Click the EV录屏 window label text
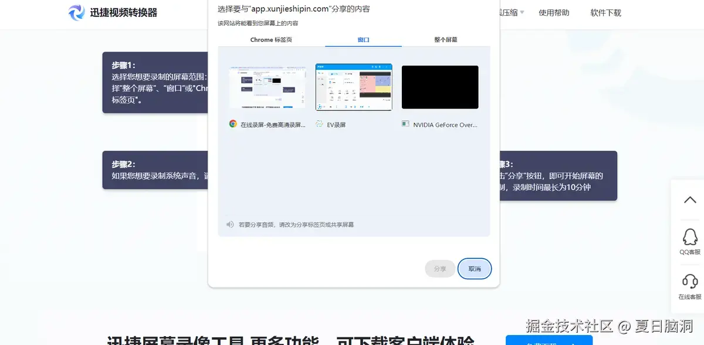This screenshot has width=704, height=345. [x=336, y=124]
